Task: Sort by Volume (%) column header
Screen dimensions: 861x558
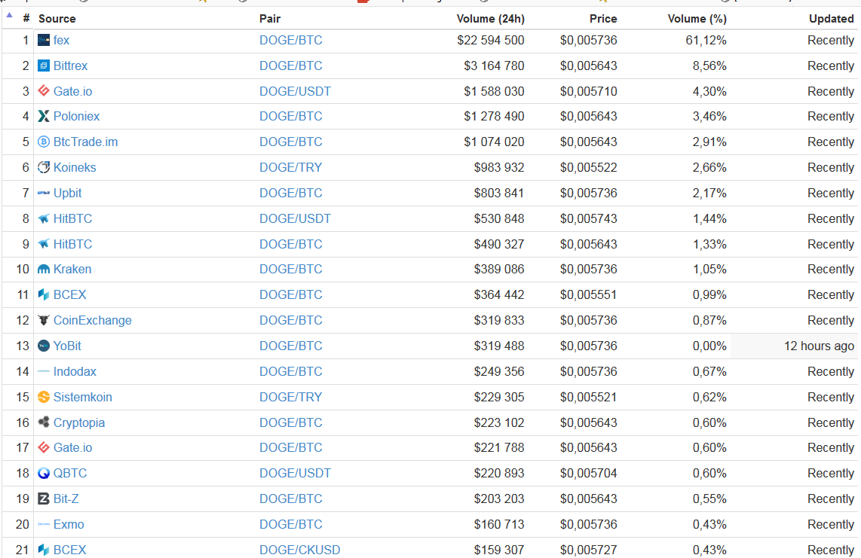Action: coord(697,18)
